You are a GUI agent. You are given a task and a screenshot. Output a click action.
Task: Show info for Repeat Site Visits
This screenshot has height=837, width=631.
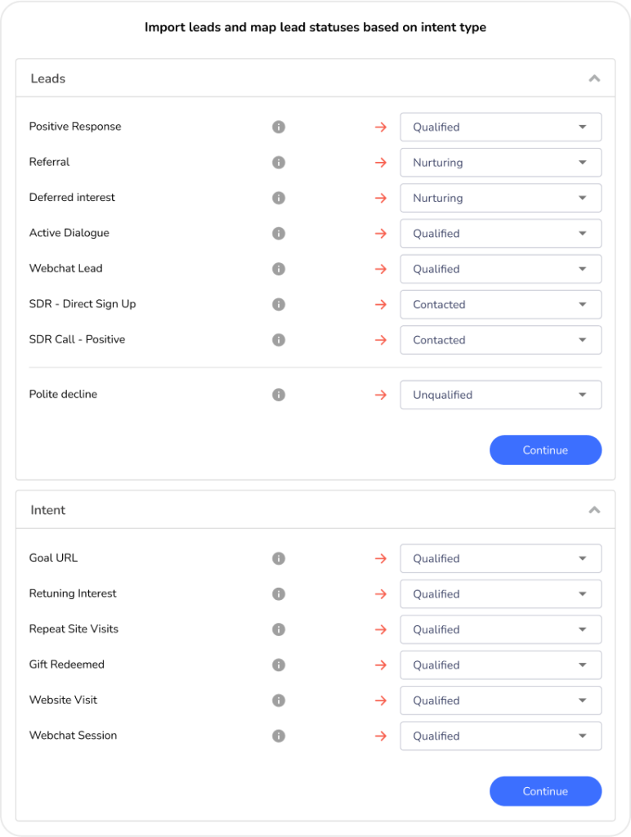click(x=278, y=629)
